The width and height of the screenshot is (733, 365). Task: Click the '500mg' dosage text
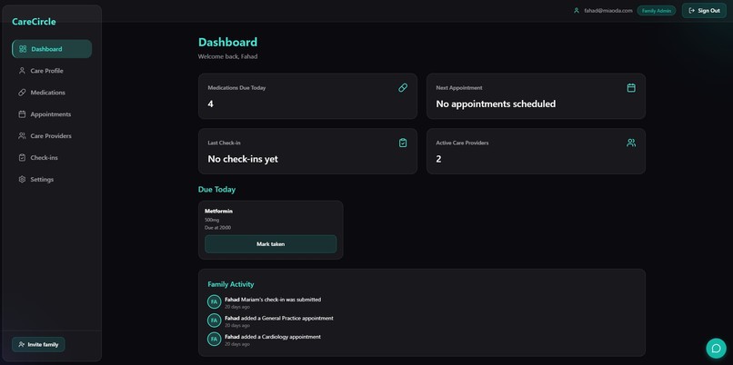[x=212, y=220]
